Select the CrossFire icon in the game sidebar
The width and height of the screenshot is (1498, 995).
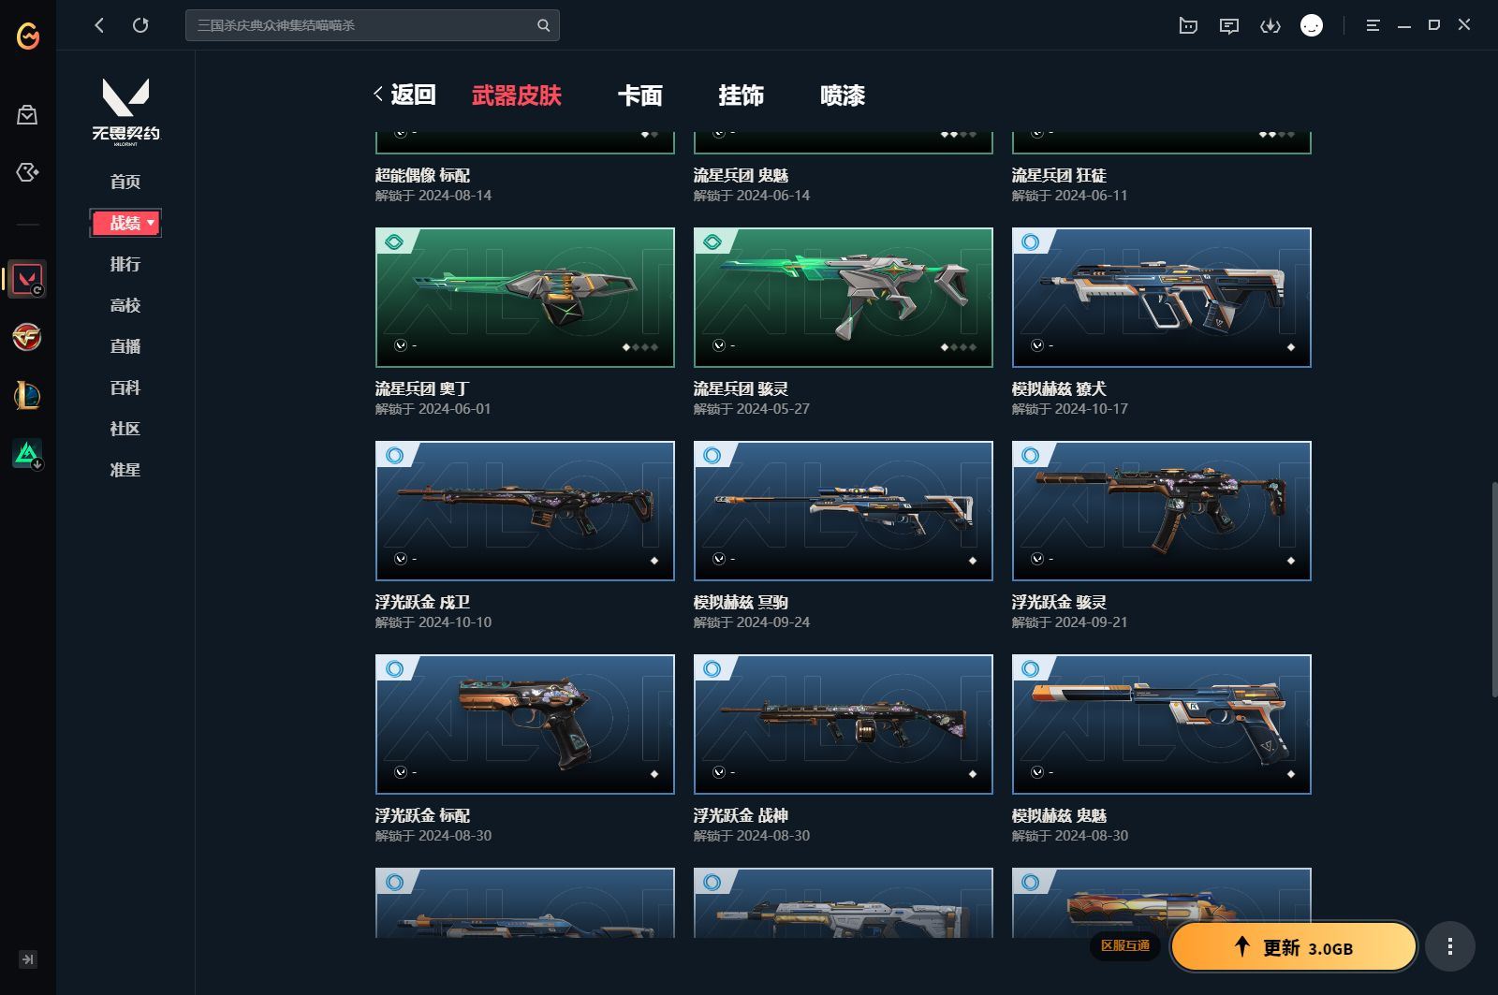click(x=27, y=338)
